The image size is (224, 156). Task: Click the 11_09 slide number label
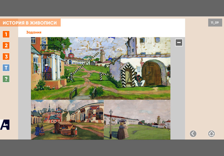(x=215, y=23)
